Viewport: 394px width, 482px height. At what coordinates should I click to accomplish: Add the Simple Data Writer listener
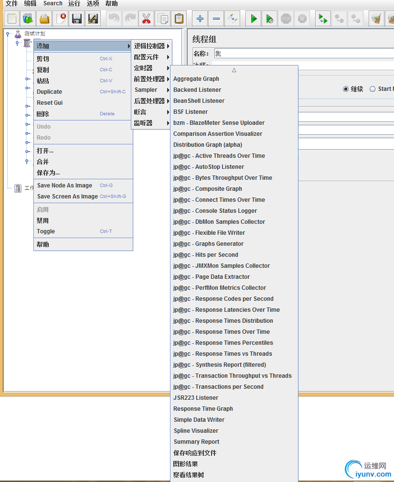pyautogui.click(x=234, y=420)
